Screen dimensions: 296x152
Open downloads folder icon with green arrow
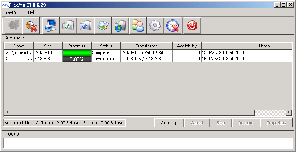tap(68, 25)
